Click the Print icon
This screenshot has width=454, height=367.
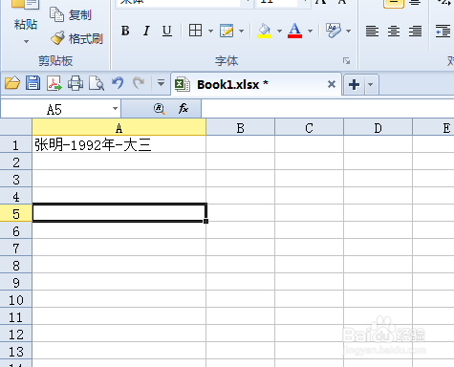76,83
